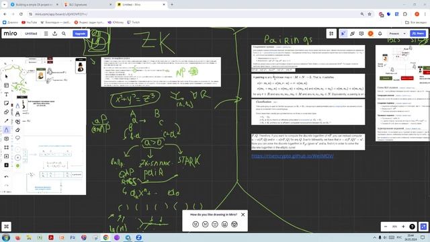Image resolution: width=430 pixels, height=242 pixels.
Task: Choose the smart drawing tool in pen submenu
Action: click(x=18, y=122)
